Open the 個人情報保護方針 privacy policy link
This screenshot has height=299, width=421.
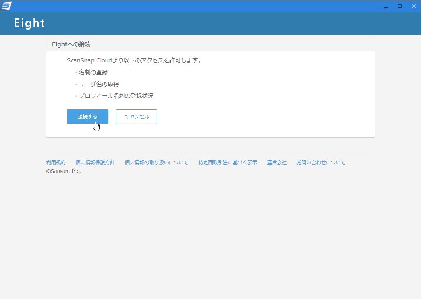95,163
